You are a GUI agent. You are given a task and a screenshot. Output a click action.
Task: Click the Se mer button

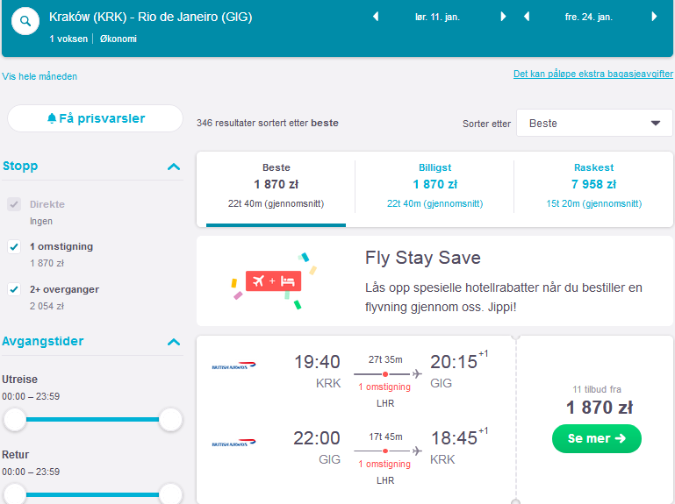pos(597,438)
